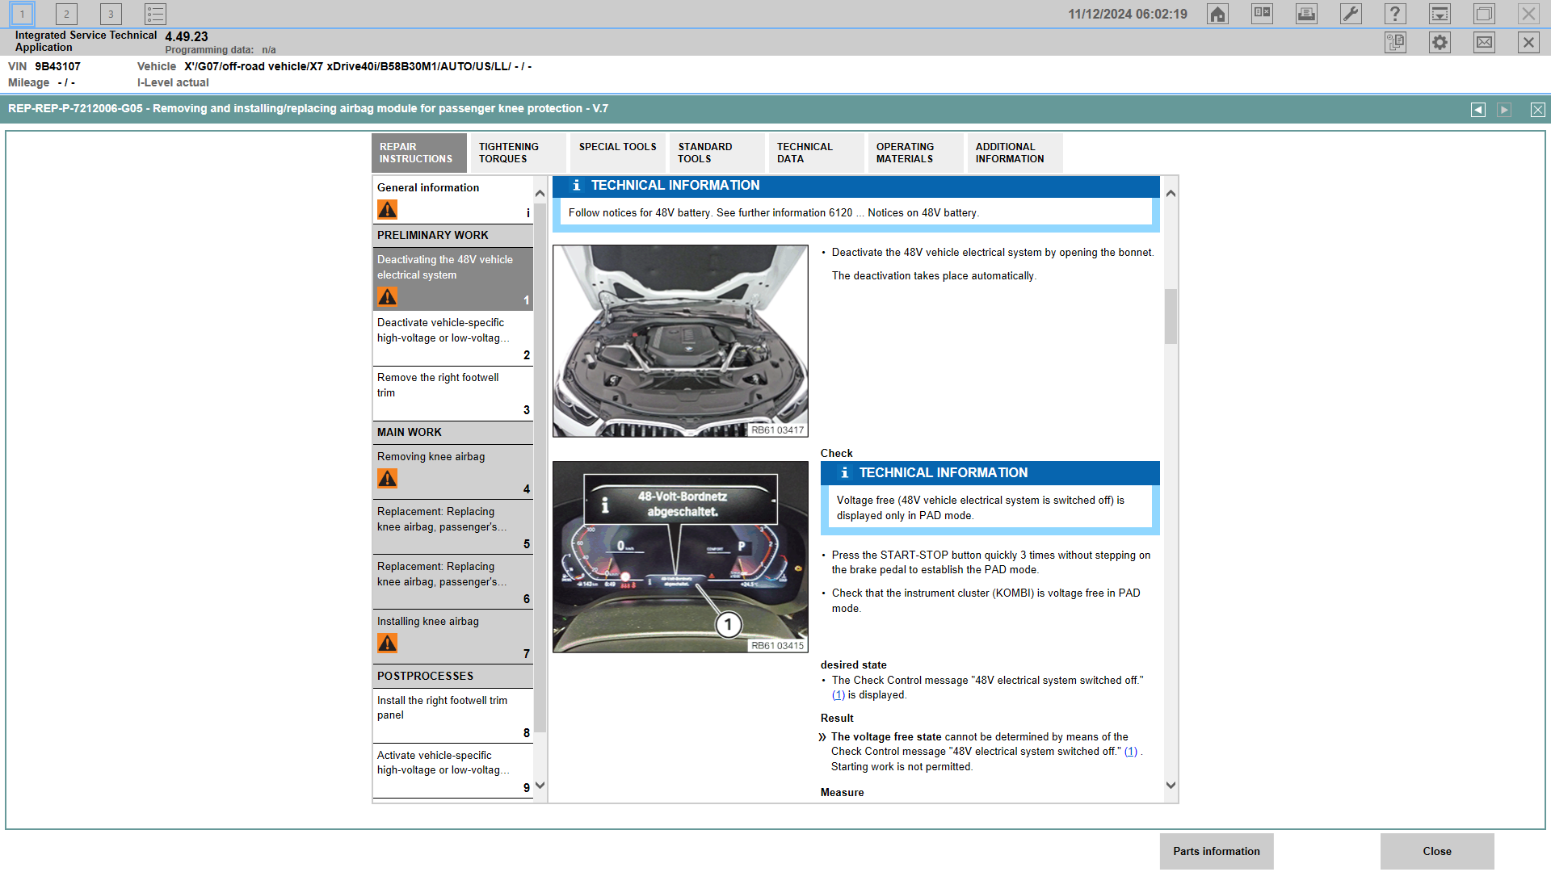Screen dimensions: 1551x872
Task: Open the TIGHTENING TORQUES tab
Action: coord(517,153)
